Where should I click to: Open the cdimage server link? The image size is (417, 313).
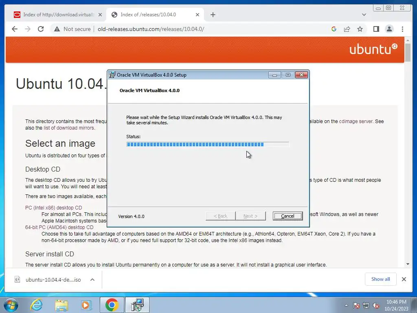(356, 121)
